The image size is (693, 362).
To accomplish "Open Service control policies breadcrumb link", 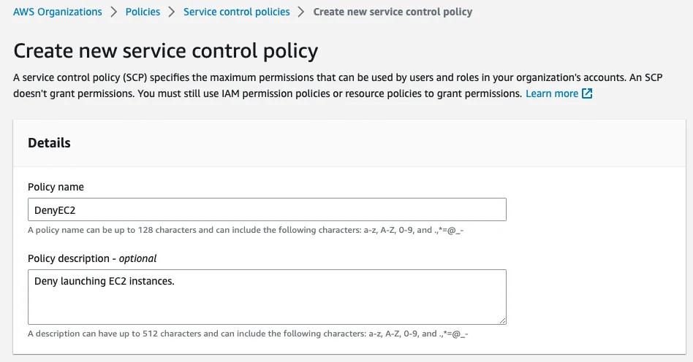I will coord(236,12).
